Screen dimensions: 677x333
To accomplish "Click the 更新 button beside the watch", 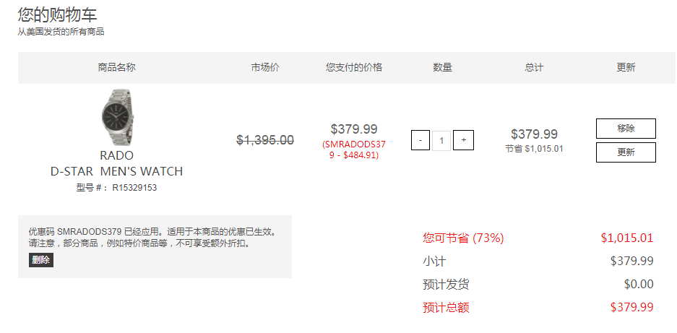I will tap(626, 152).
